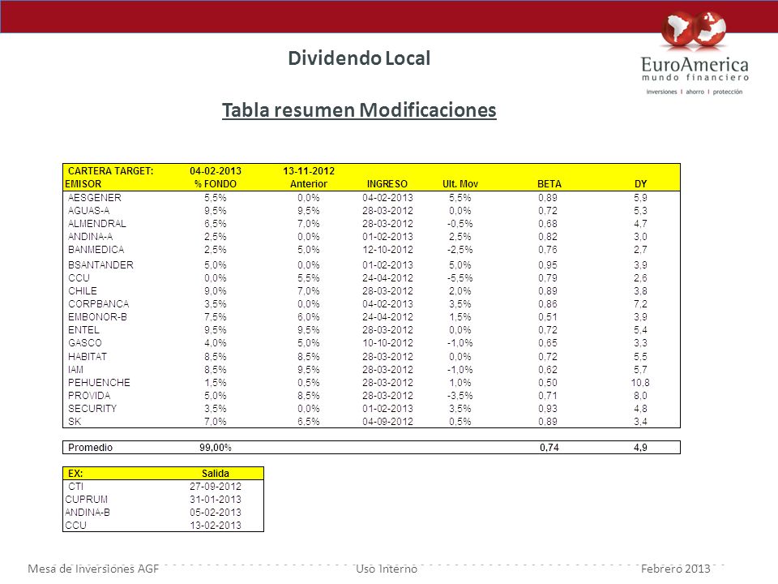Click the 'Salida' column header

tap(216, 473)
